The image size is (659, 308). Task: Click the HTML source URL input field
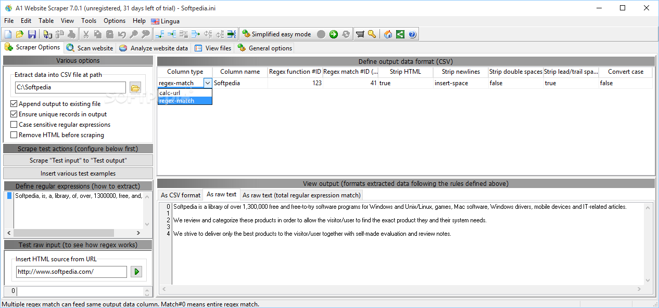pyautogui.click(x=71, y=272)
